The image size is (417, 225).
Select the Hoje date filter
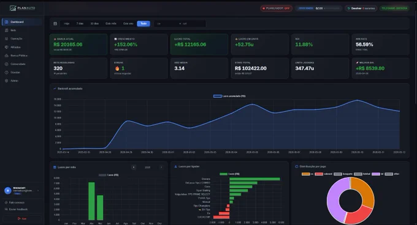click(66, 24)
